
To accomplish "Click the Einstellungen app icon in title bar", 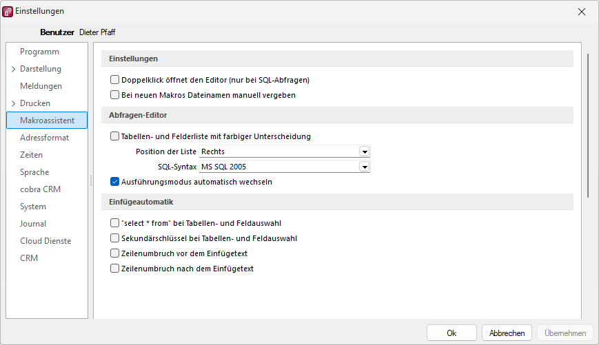I will click(8, 12).
